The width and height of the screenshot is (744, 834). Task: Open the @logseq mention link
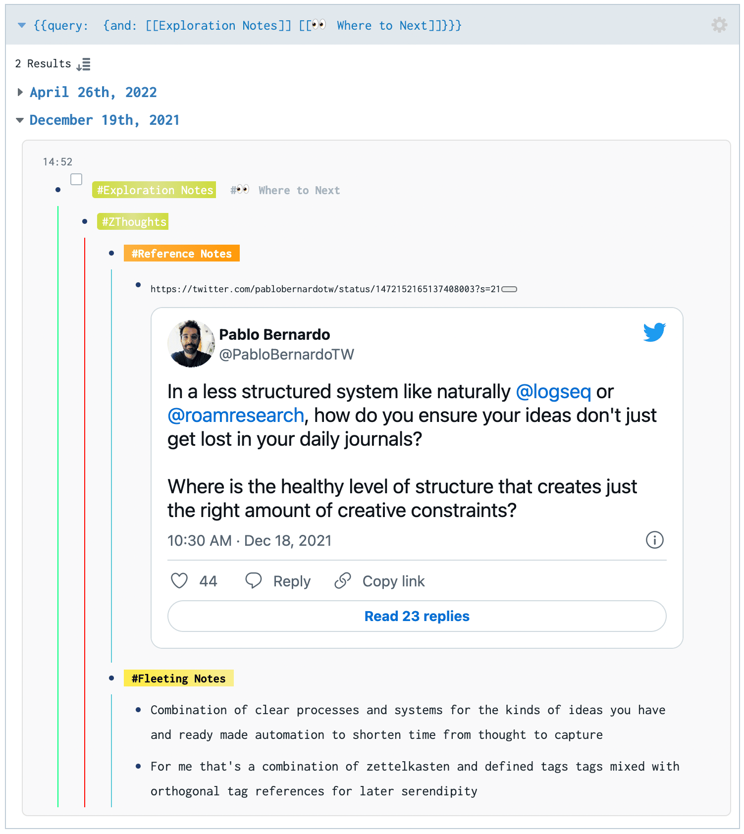coord(553,391)
